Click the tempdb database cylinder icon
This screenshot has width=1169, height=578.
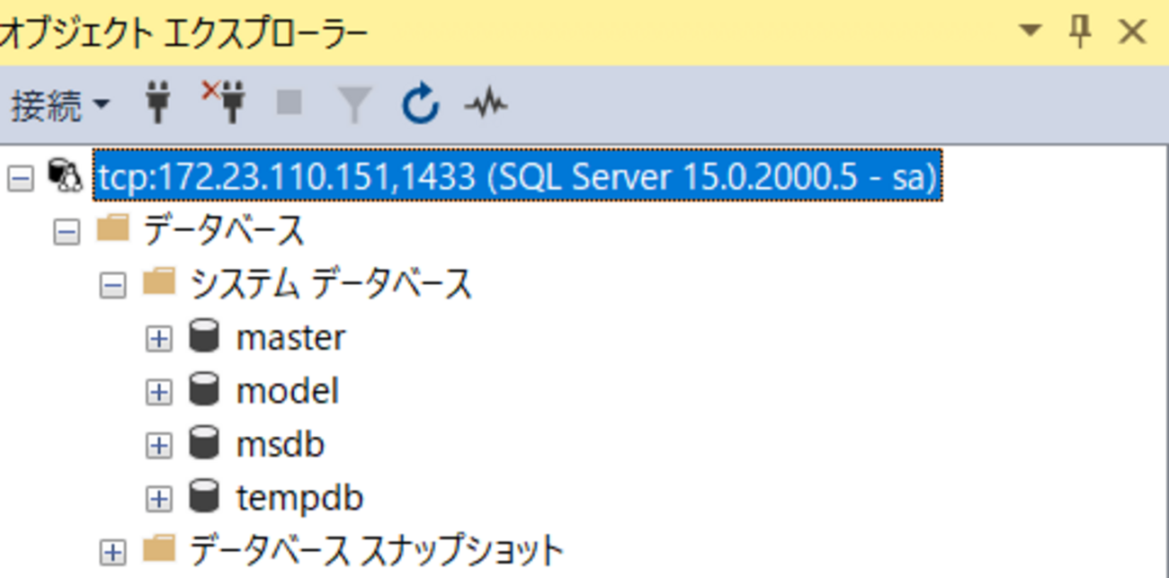pos(205,496)
